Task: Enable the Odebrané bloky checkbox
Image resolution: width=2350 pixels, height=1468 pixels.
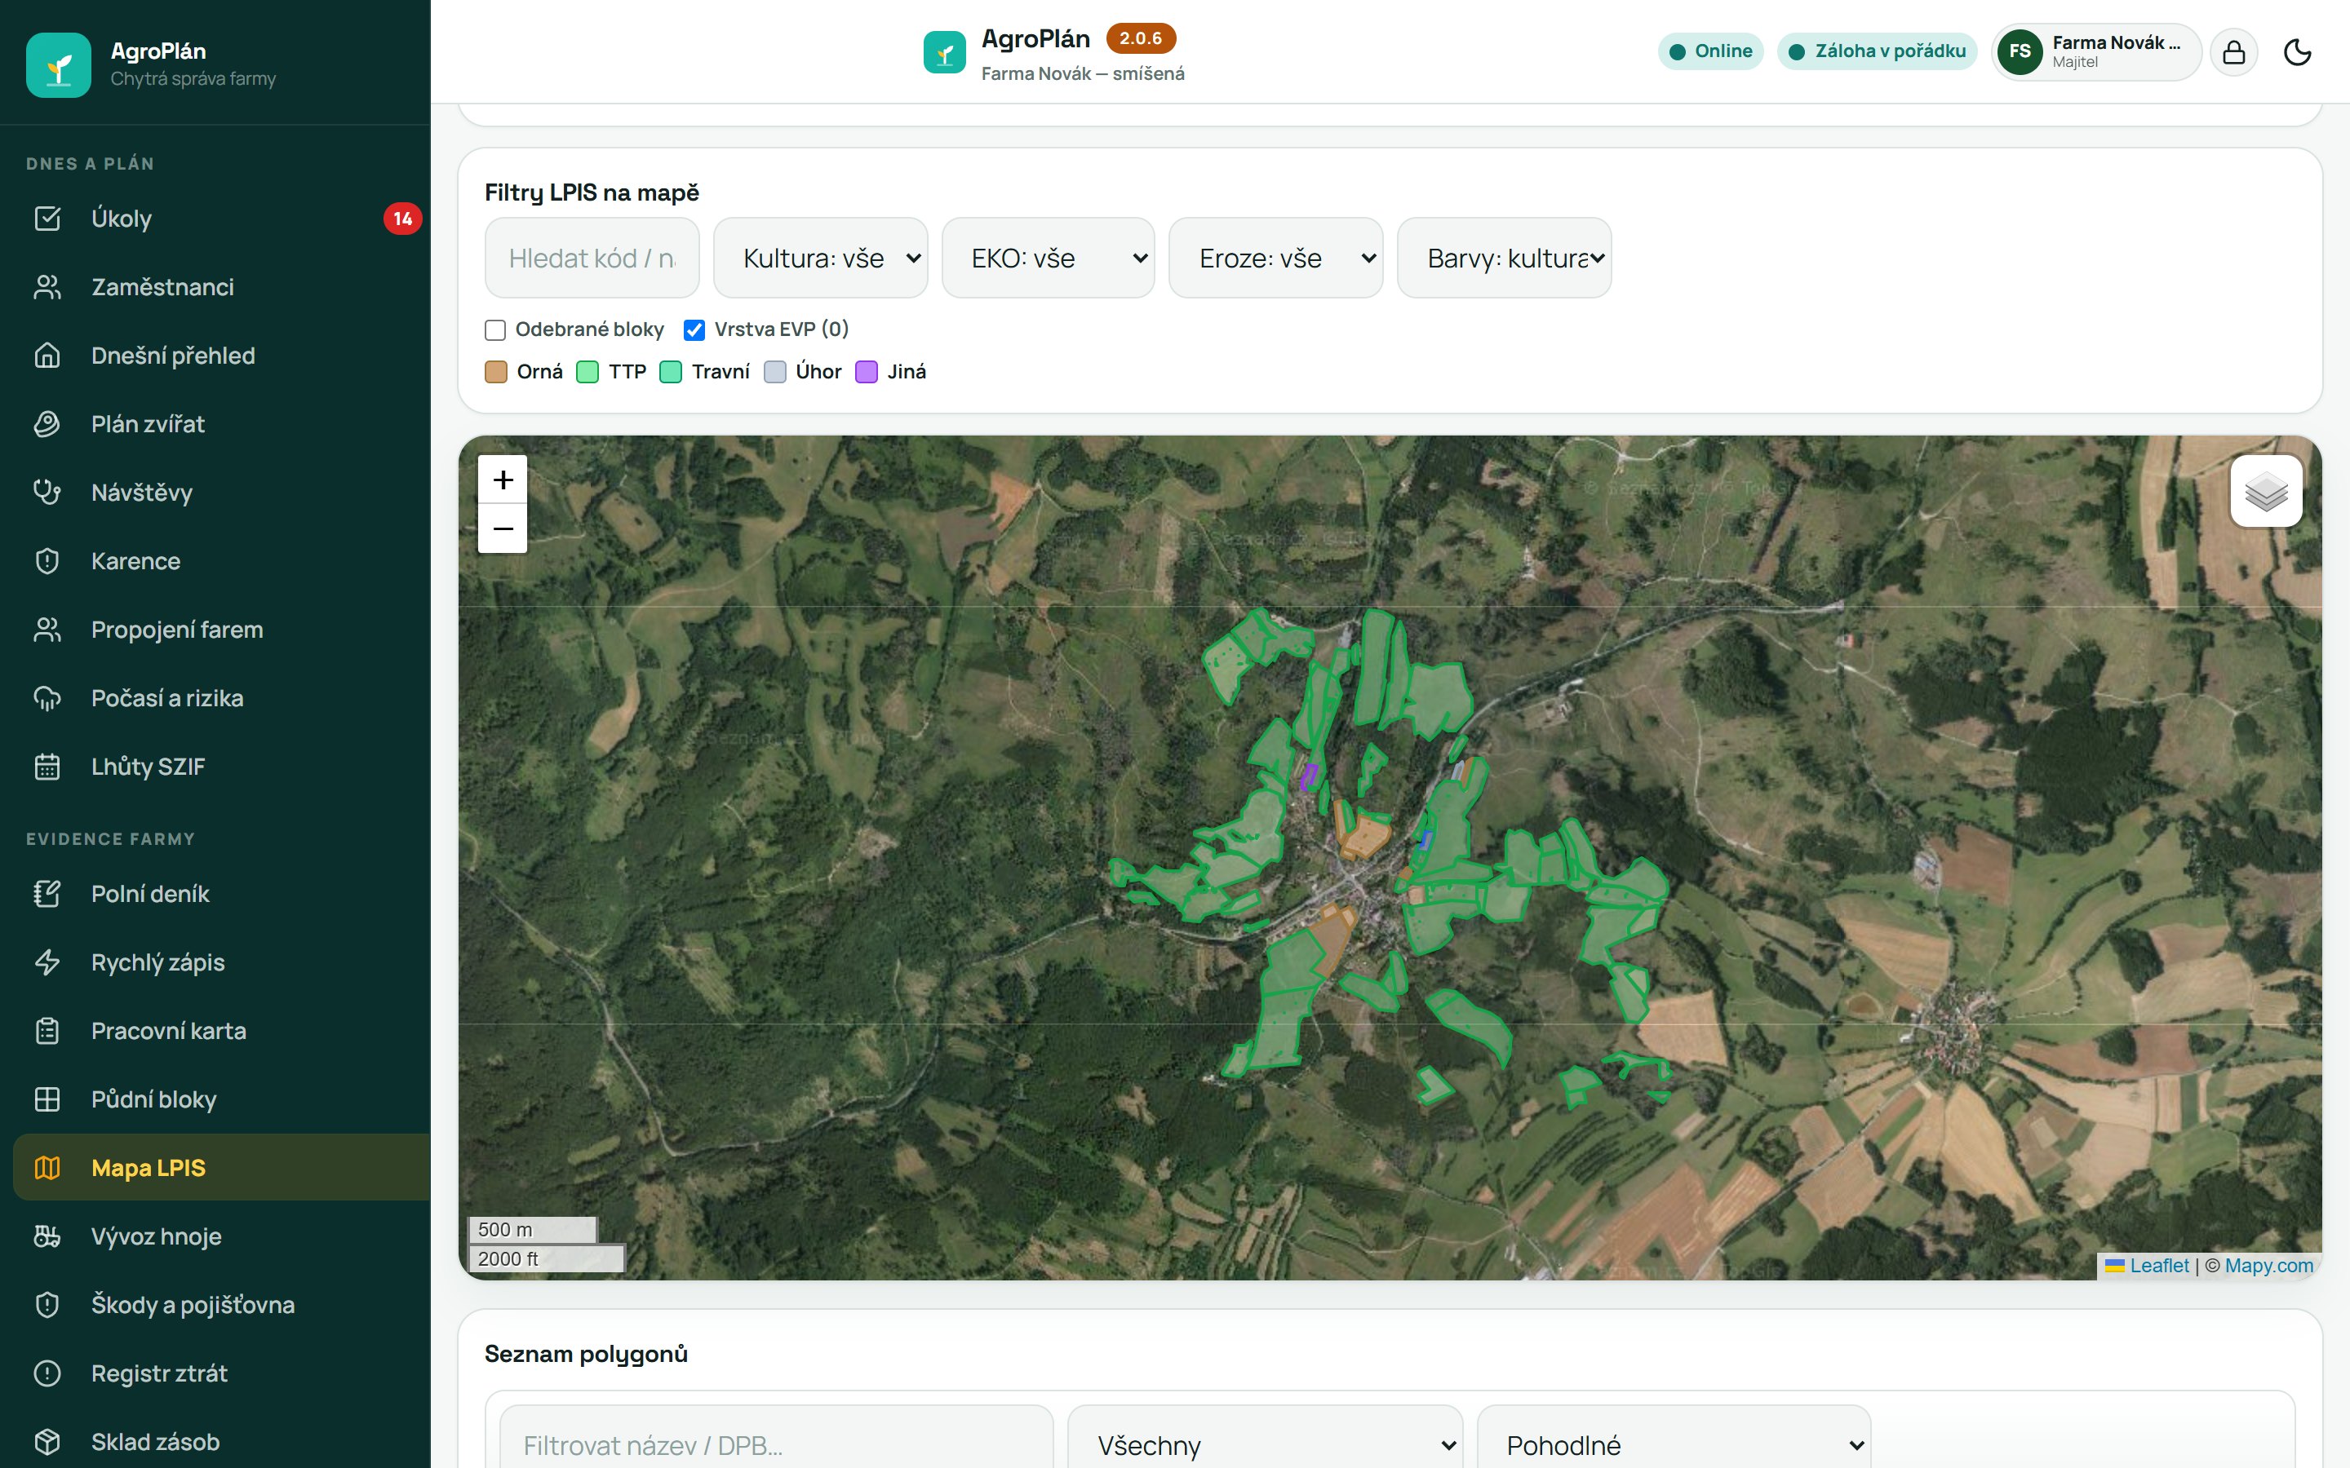Action: pyautogui.click(x=495, y=330)
